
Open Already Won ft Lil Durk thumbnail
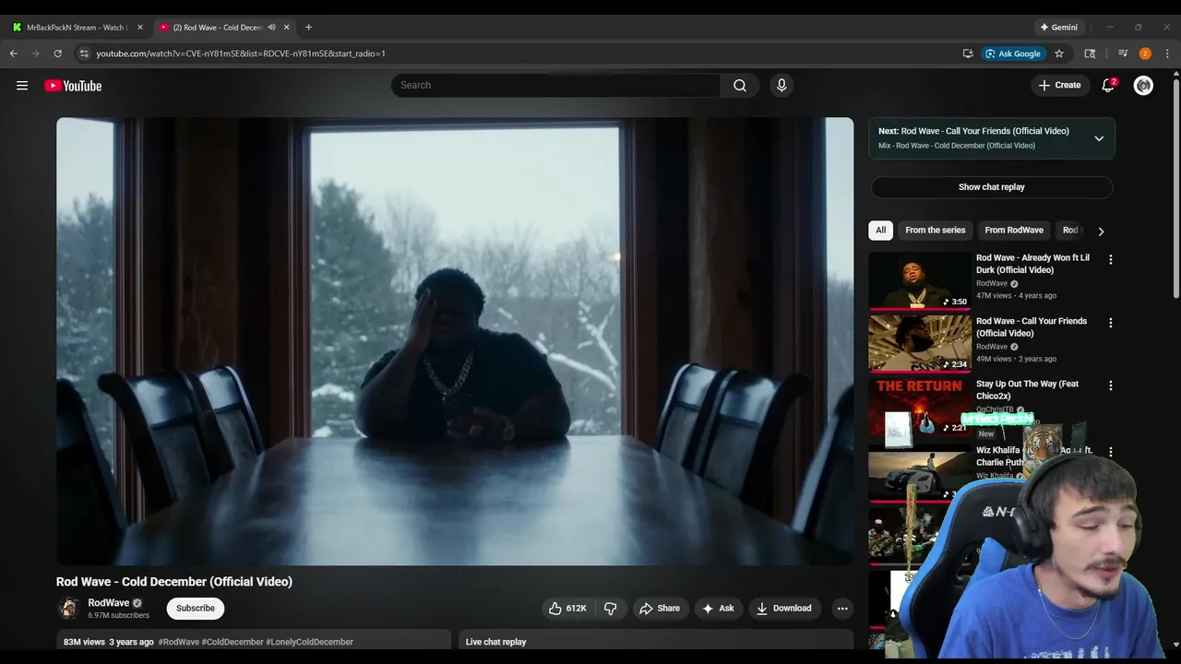tap(920, 280)
